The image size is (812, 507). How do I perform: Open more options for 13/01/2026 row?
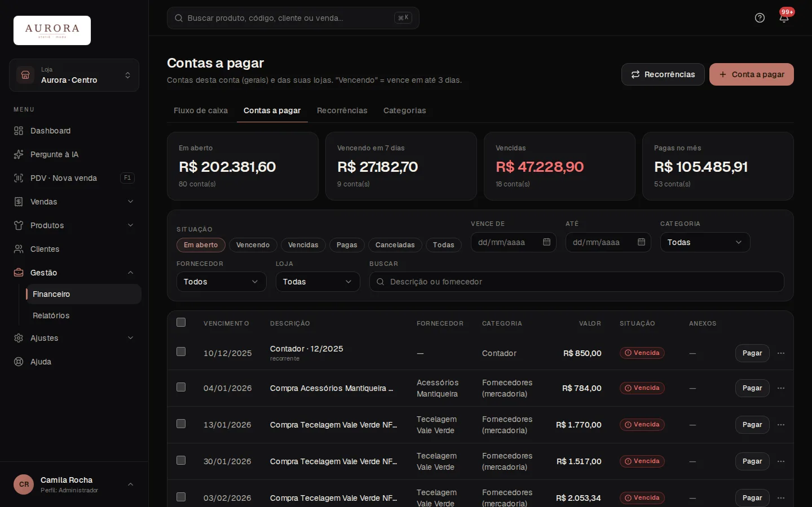(x=781, y=425)
